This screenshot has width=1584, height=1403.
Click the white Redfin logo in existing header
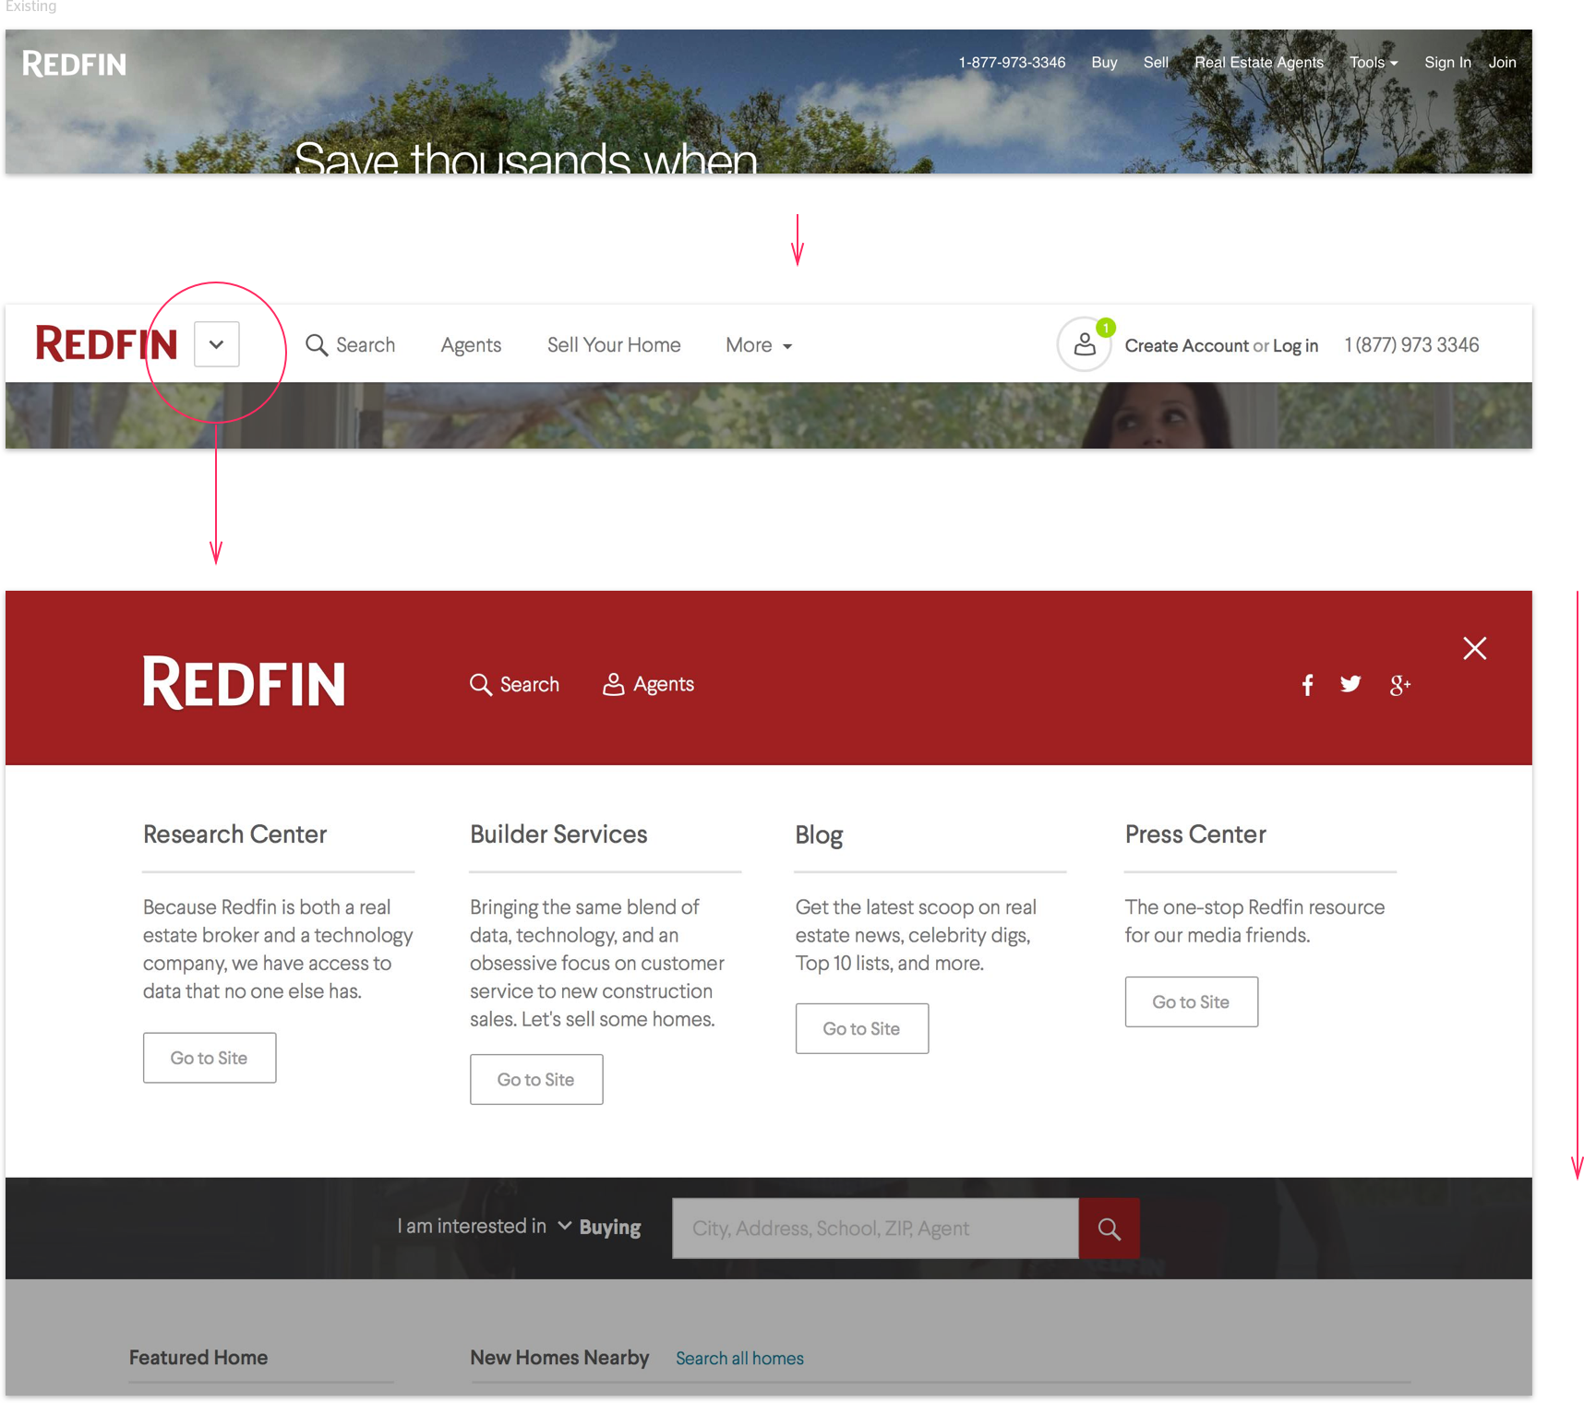pyautogui.click(x=74, y=64)
